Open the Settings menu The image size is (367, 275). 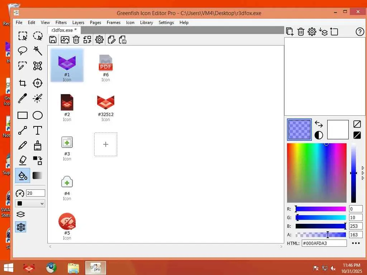tap(166, 23)
